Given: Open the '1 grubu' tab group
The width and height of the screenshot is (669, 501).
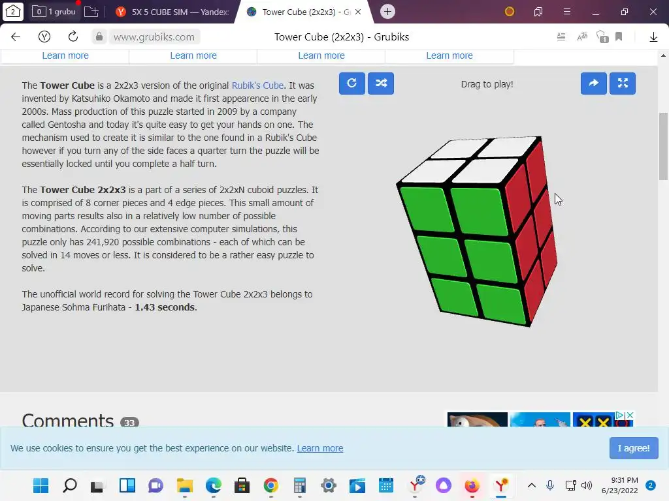Looking at the screenshot, I should click(x=54, y=12).
